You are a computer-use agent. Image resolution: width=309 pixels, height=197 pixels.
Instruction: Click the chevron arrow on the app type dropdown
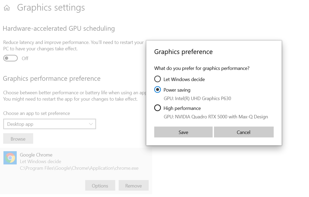coord(91,124)
